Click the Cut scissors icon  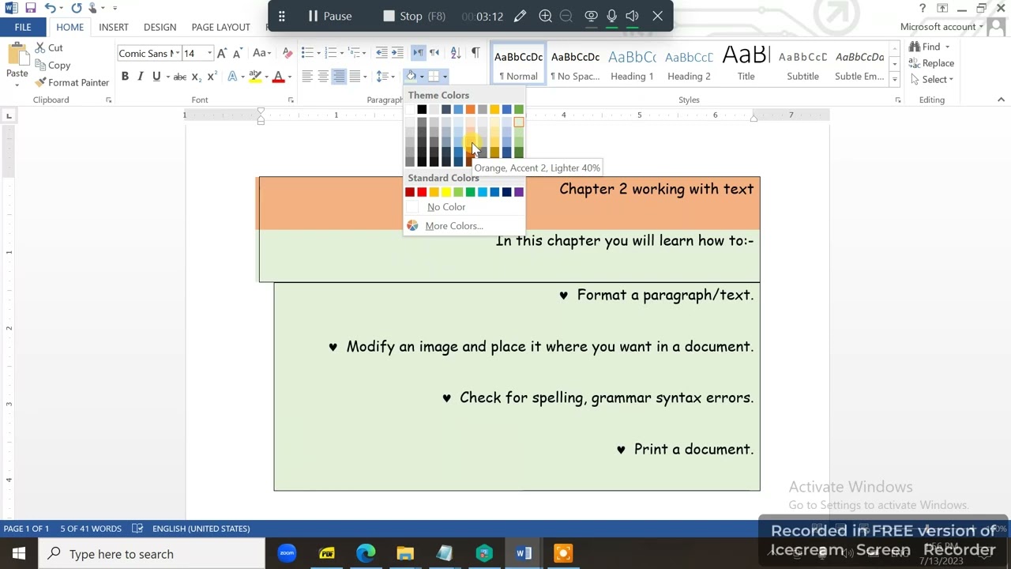(39, 48)
